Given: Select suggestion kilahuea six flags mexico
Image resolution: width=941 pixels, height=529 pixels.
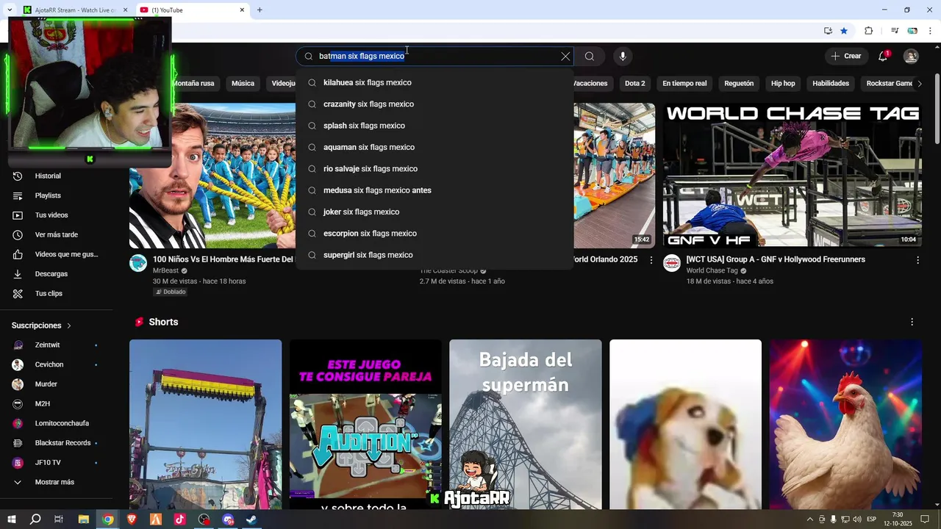Looking at the screenshot, I should (x=434, y=82).
